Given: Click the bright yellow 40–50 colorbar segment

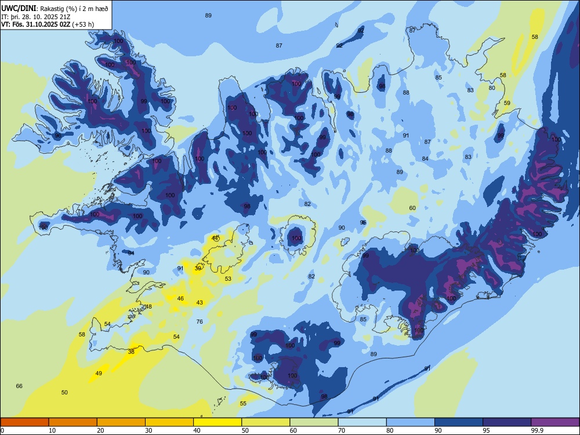Looking at the screenshot, I should (x=217, y=422).
